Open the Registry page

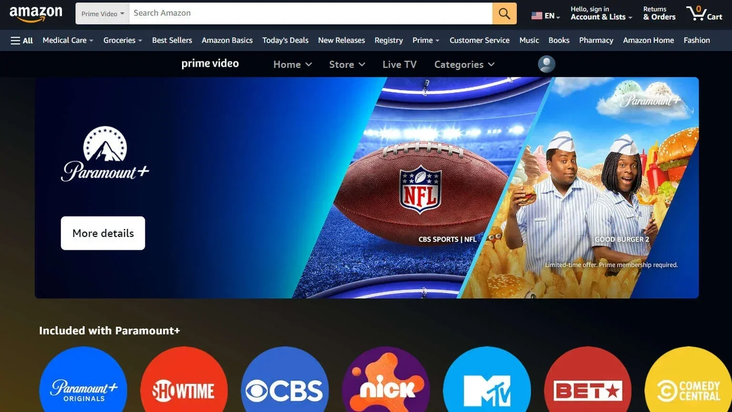(x=388, y=41)
